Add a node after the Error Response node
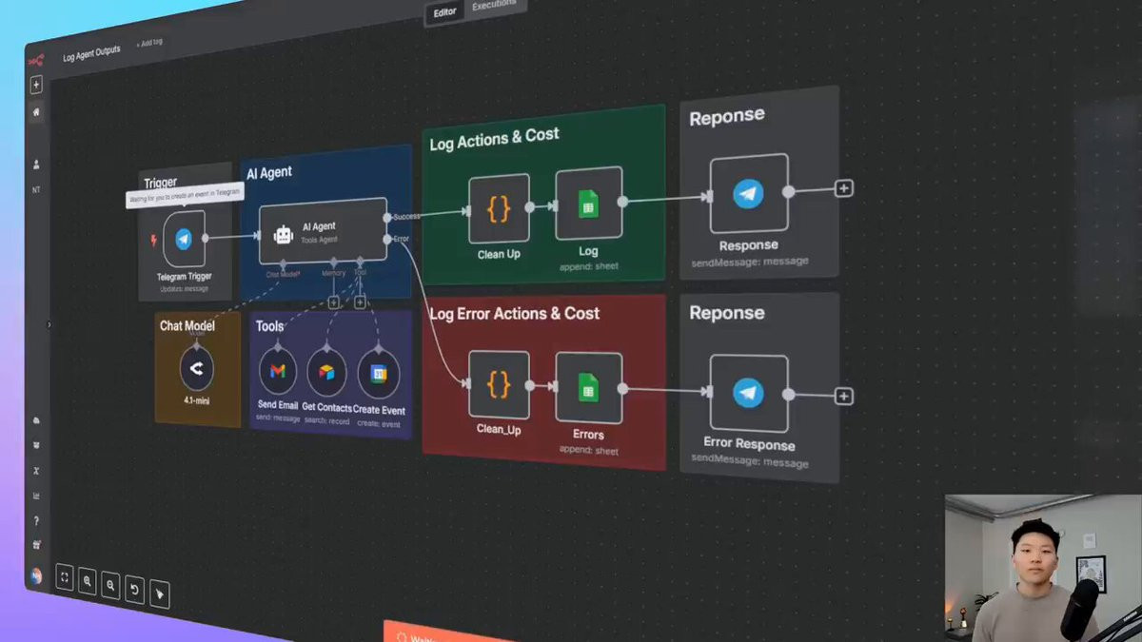The width and height of the screenshot is (1142, 642). 843,397
